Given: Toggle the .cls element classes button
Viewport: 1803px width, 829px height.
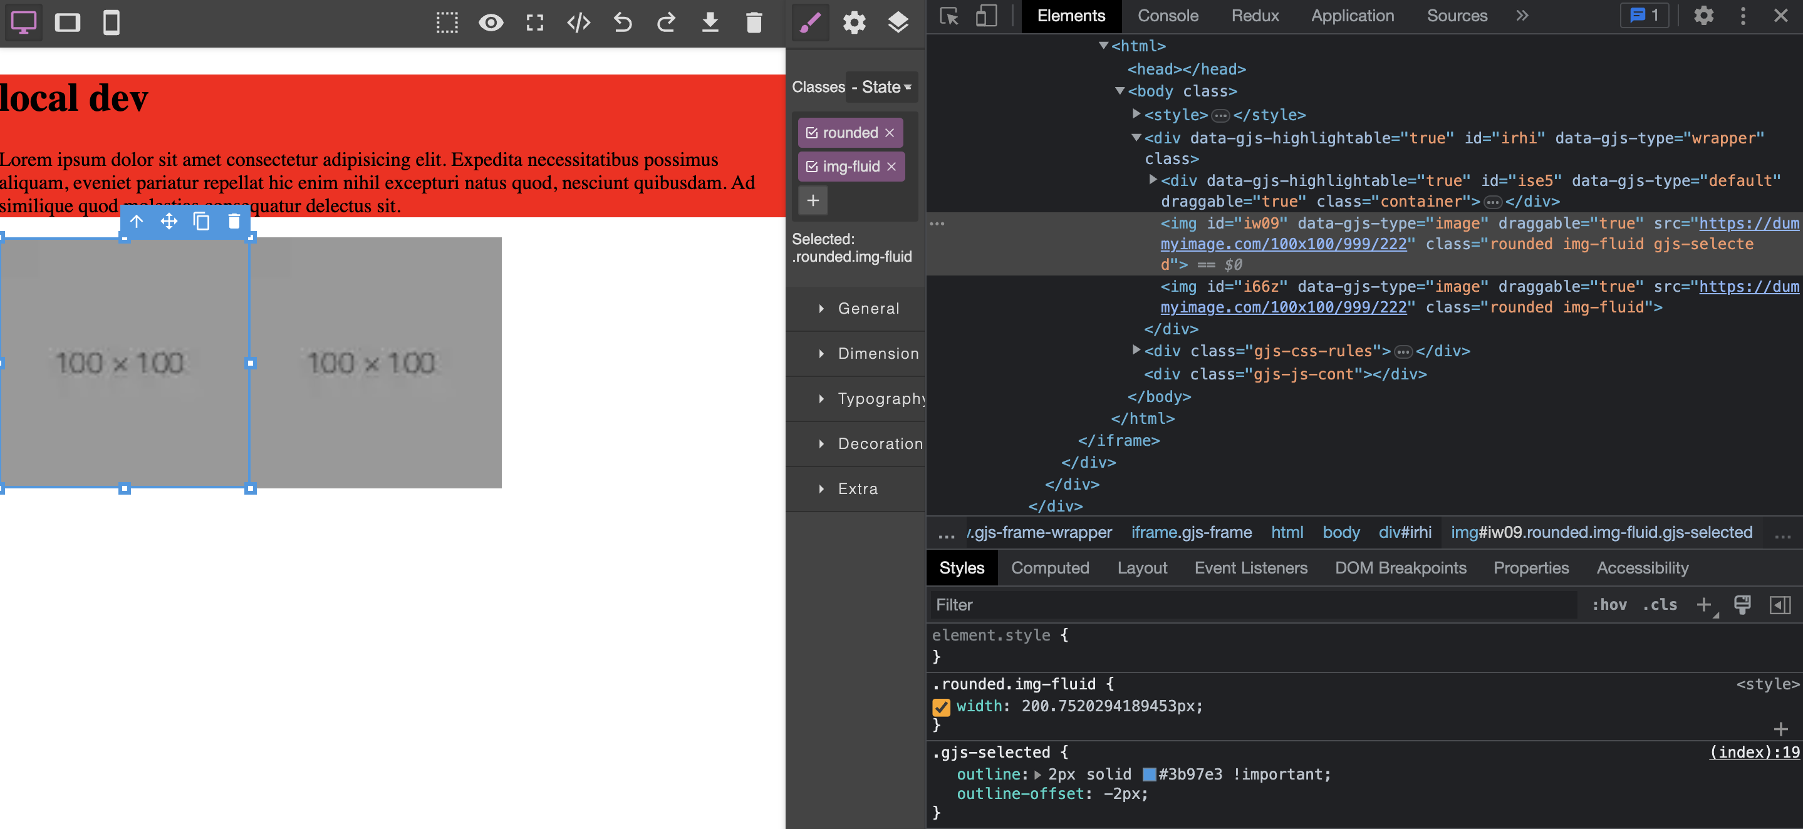Looking at the screenshot, I should (x=1659, y=604).
